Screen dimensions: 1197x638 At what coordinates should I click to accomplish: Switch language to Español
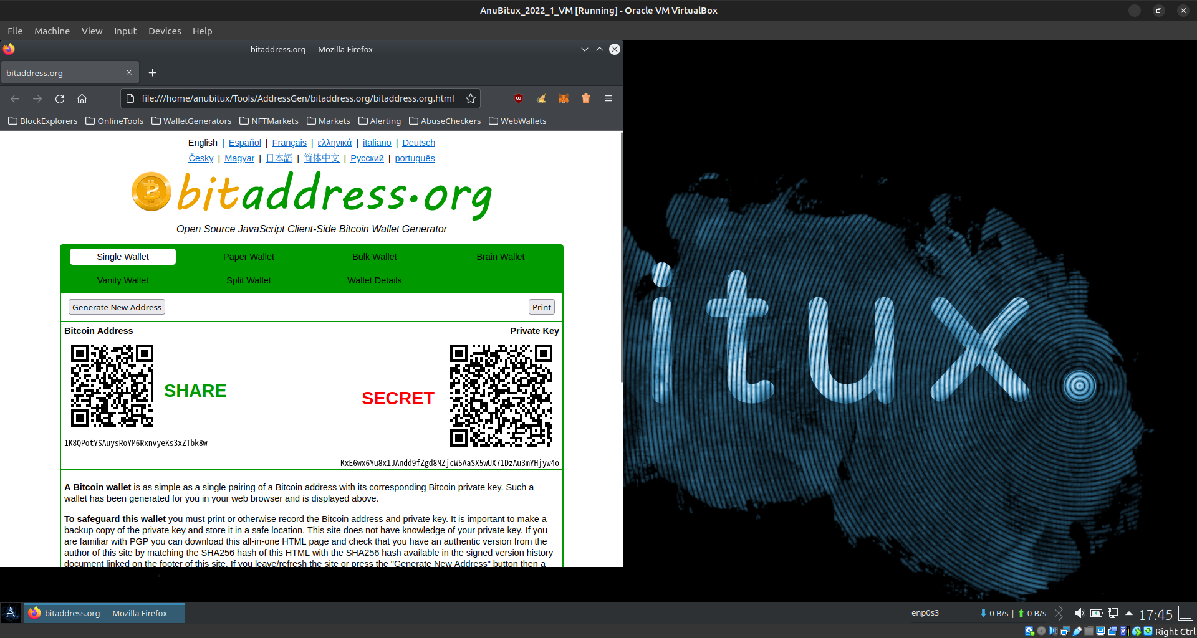coord(245,143)
